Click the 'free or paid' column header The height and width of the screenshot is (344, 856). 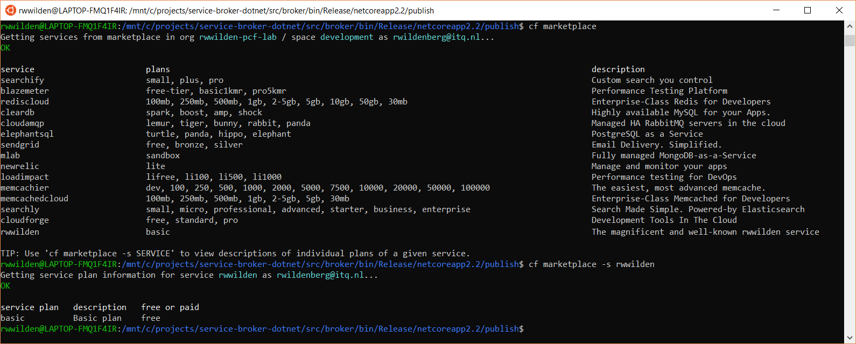click(x=170, y=307)
